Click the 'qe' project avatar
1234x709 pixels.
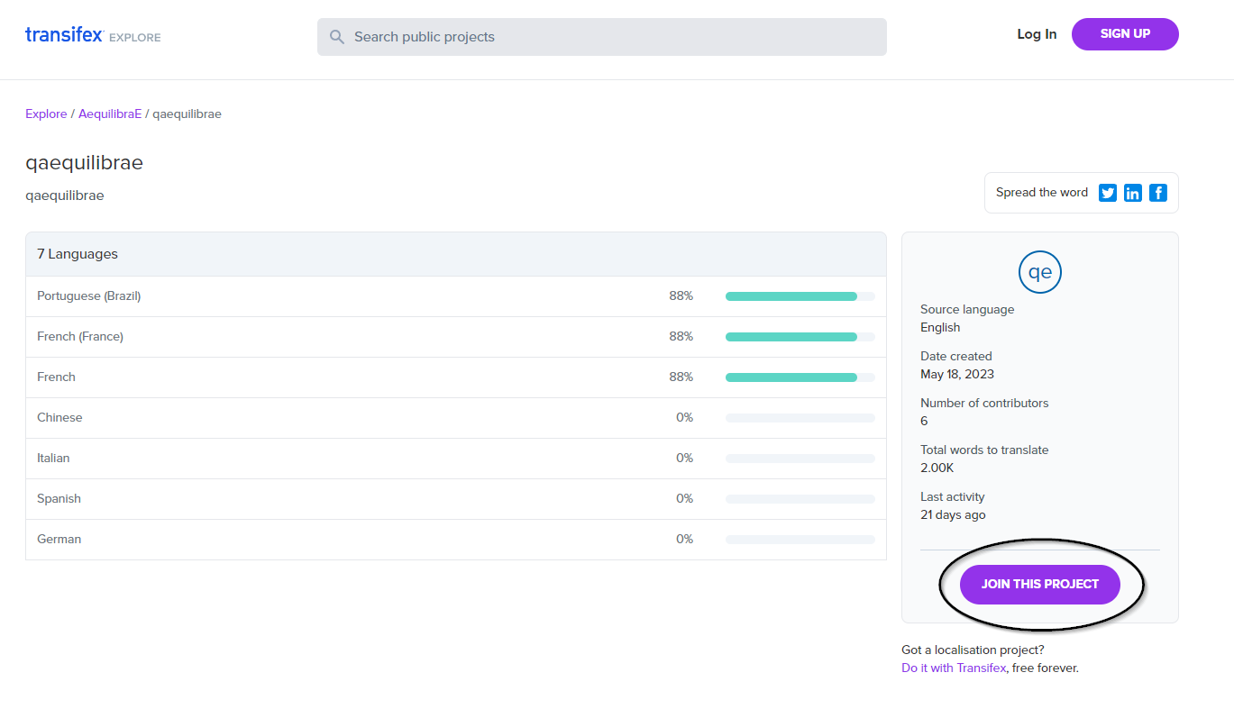(1040, 272)
